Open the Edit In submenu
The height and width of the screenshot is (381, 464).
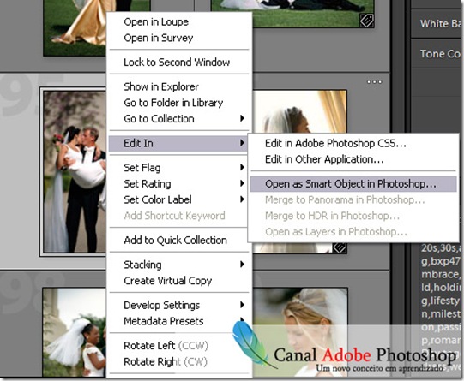tap(178, 143)
